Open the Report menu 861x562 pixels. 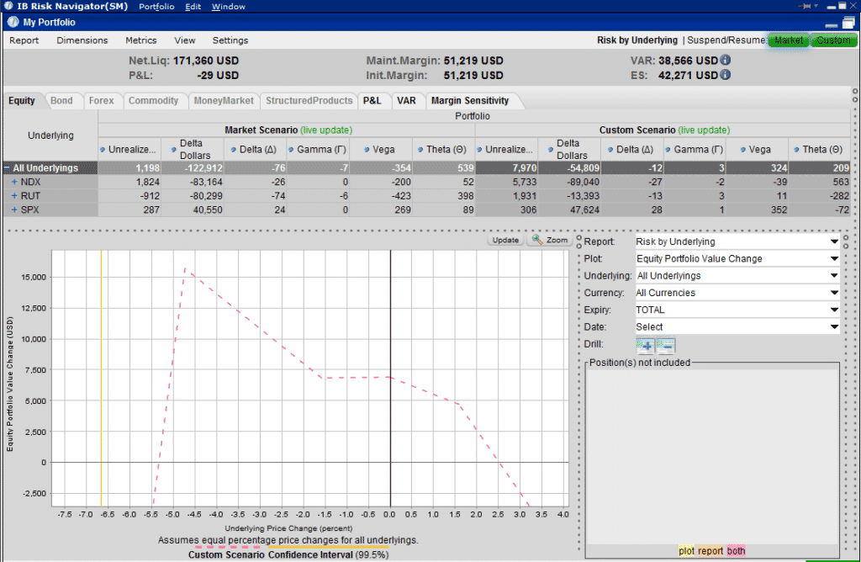click(24, 40)
